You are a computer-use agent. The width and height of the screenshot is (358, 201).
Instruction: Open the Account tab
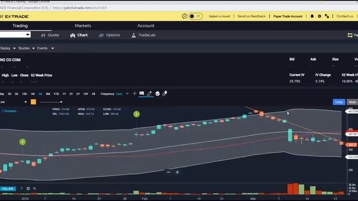[x=145, y=26]
